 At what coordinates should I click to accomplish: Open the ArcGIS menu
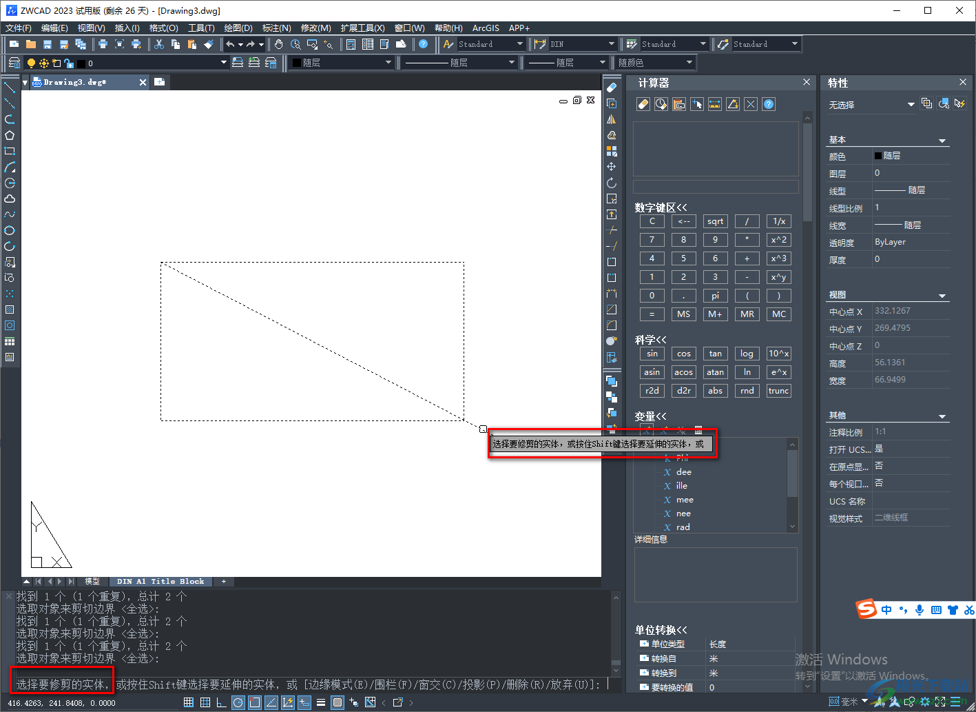pos(486,28)
